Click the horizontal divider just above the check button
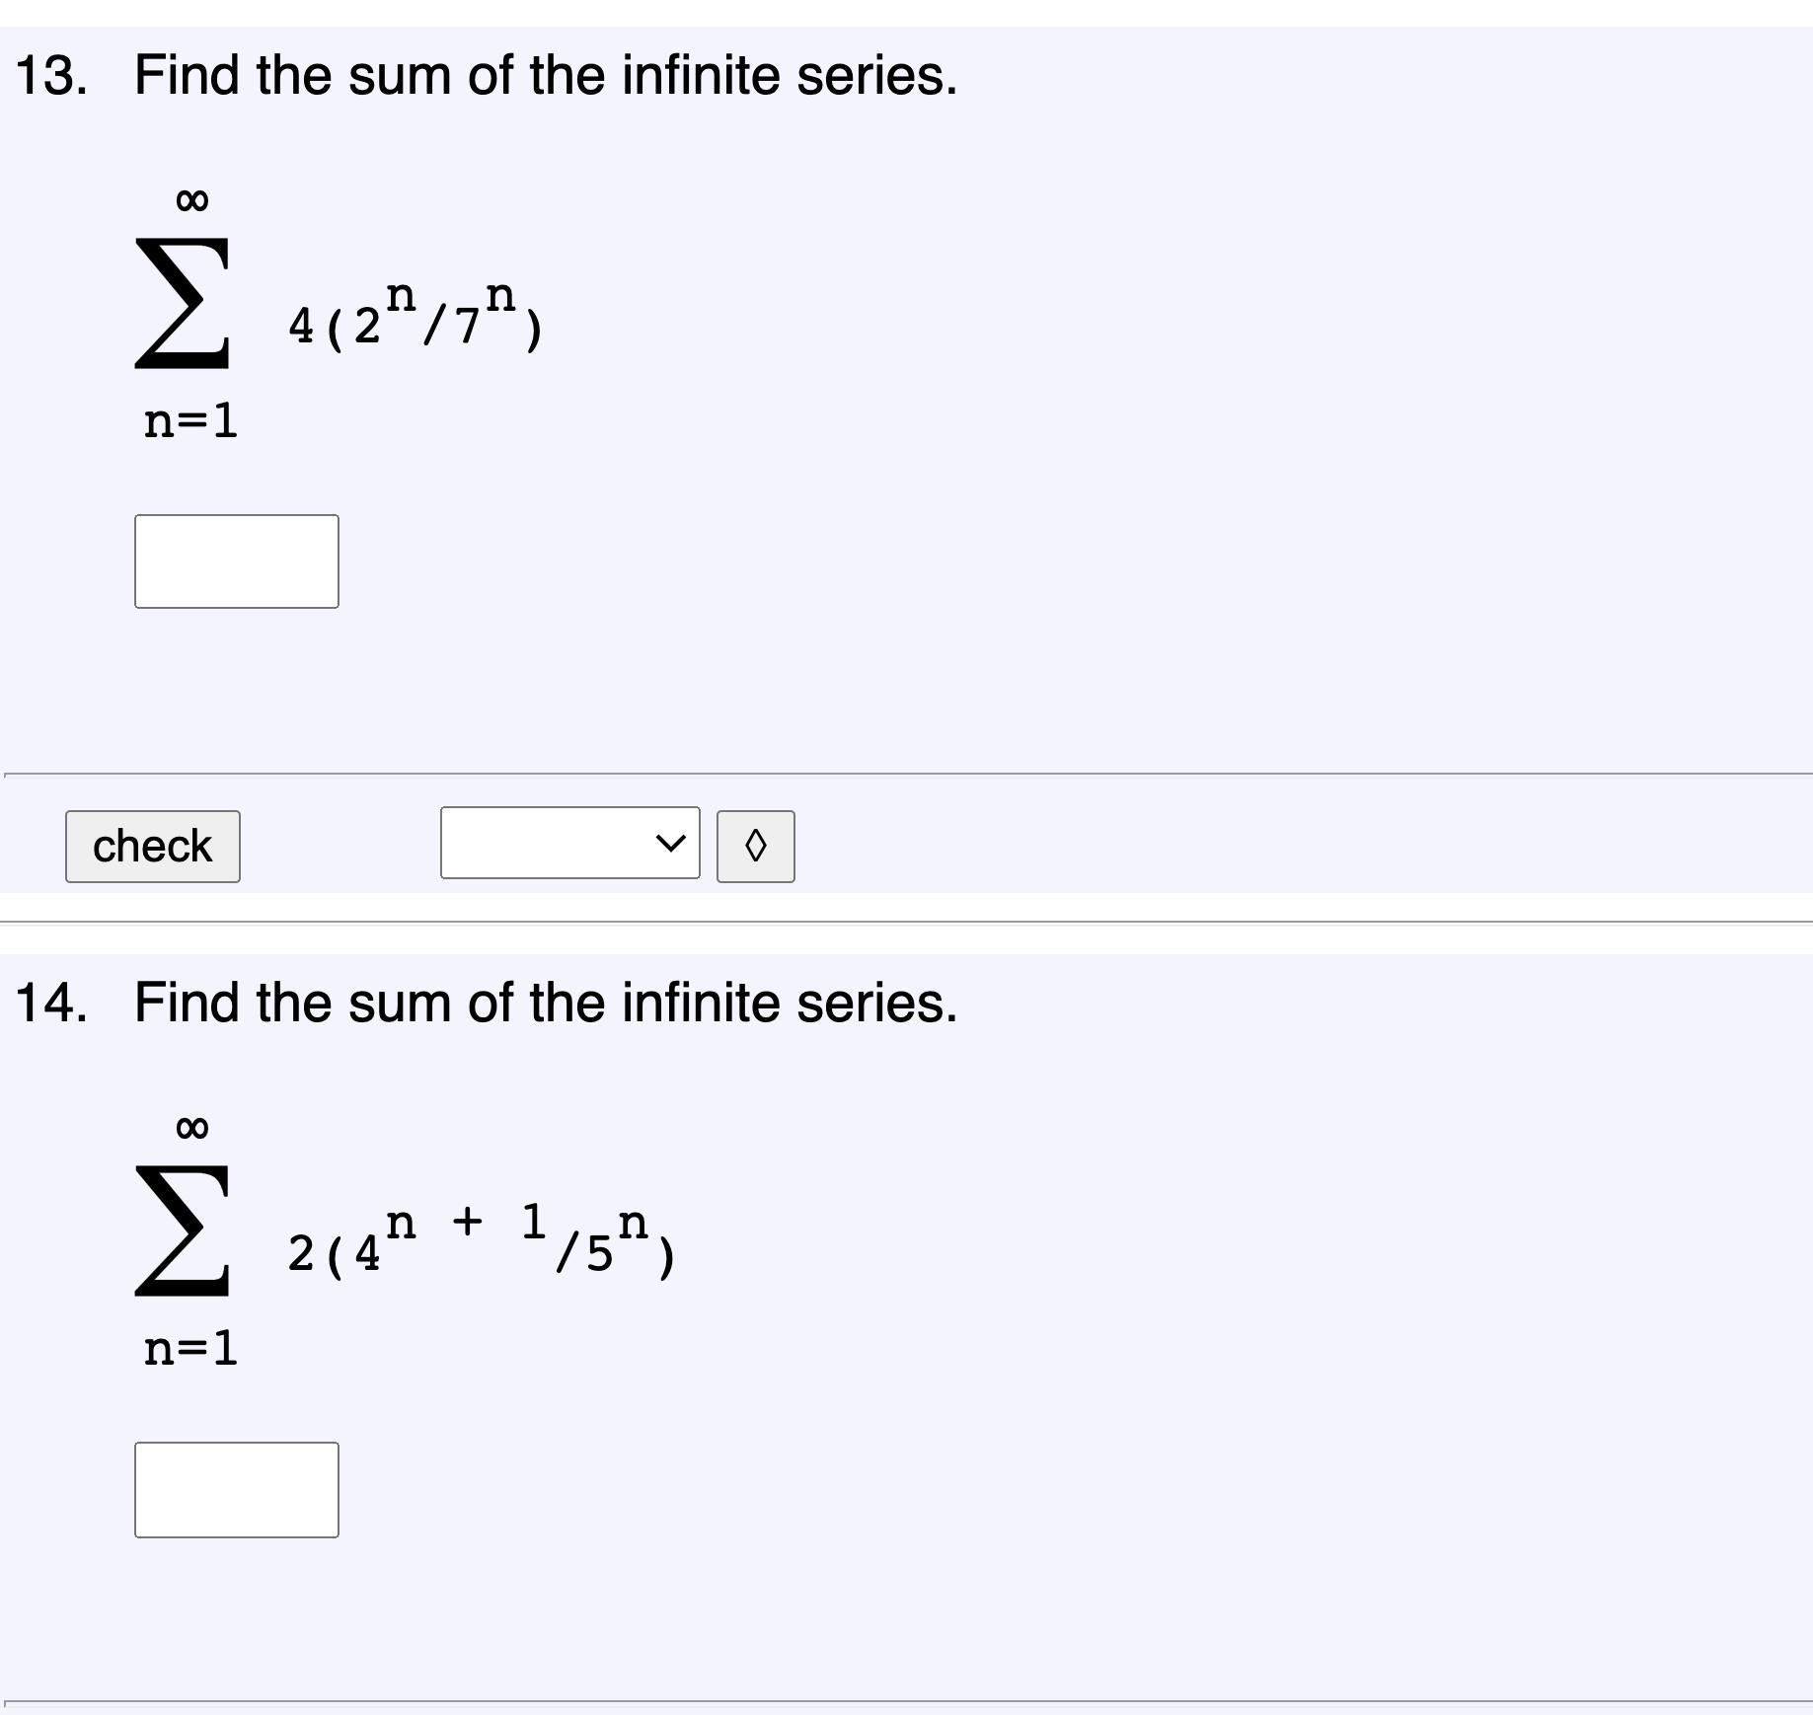 point(906,775)
